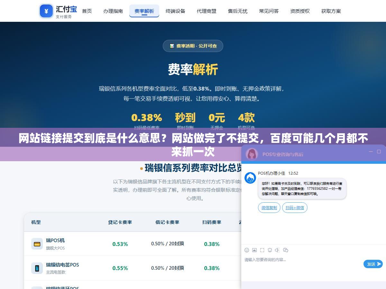The image size is (386, 289).
Task: Click the send image icon in chat
Action: point(254,250)
